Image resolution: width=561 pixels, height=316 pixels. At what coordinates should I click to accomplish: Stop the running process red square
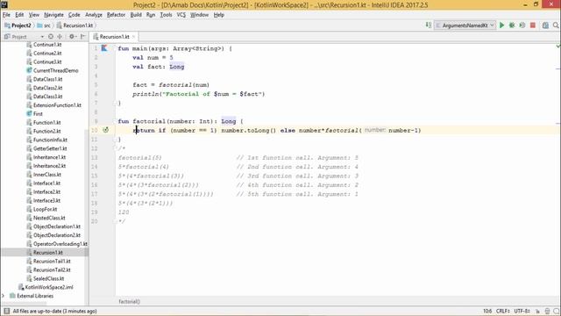(x=533, y=25)
